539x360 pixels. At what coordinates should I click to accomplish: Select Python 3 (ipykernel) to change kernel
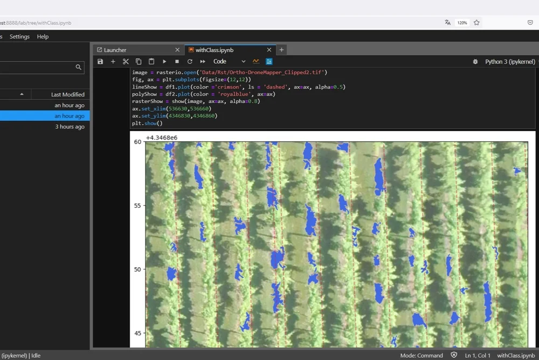coord(509,62)
